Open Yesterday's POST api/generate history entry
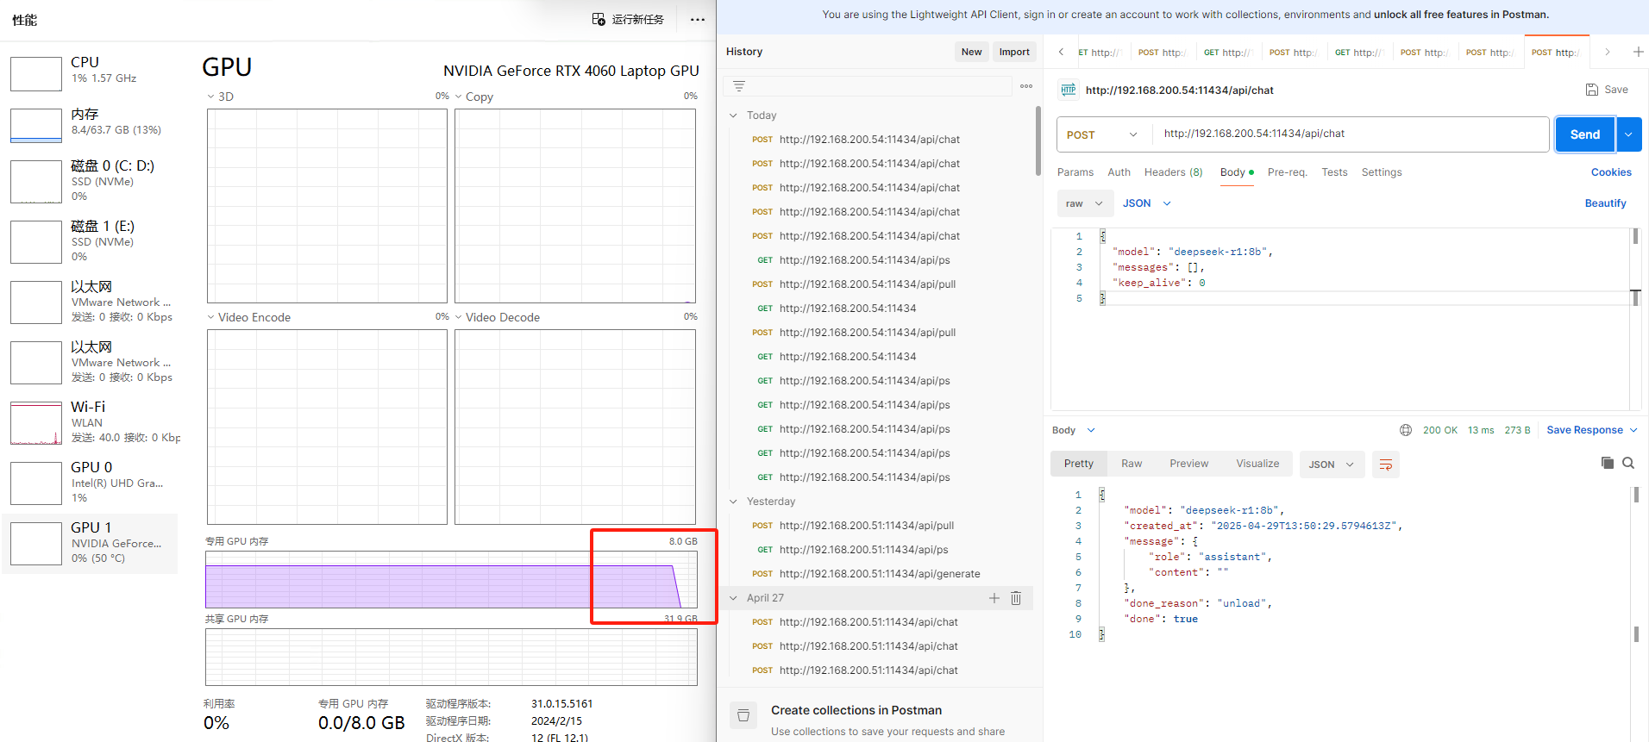This screenshot has width=1649, height=742. 880,574
